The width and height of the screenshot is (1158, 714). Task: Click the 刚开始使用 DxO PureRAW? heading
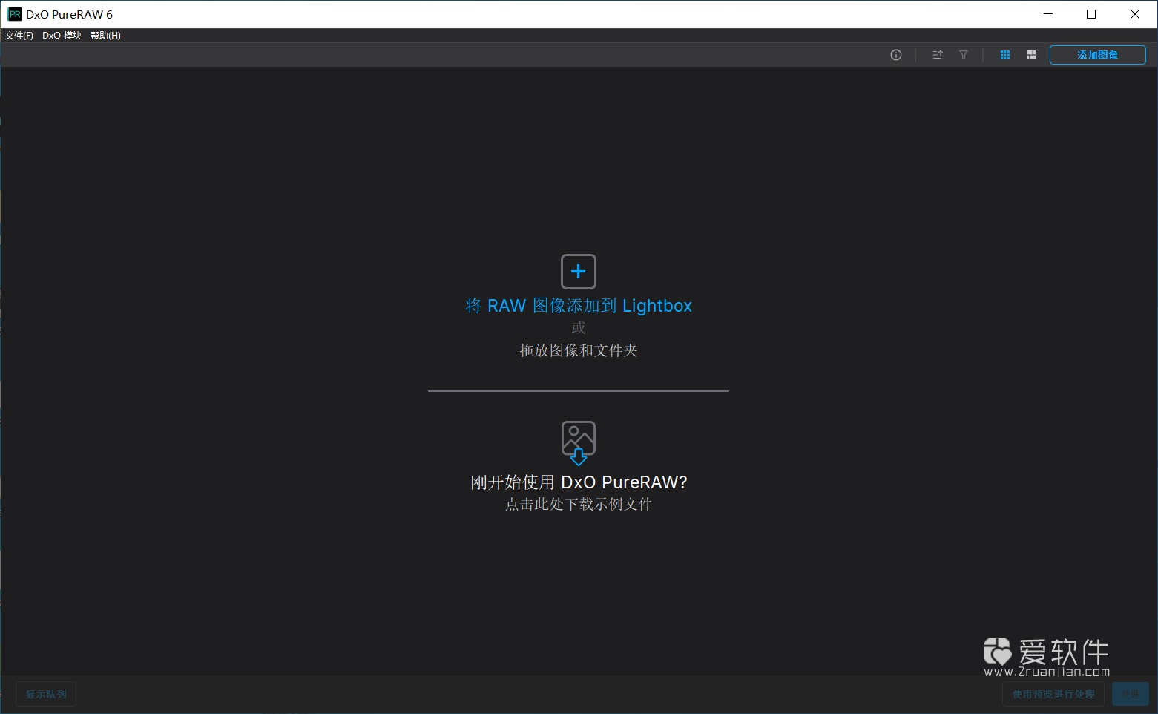[x=579, y=482]
